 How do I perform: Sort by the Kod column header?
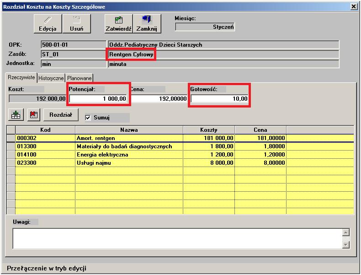coord(45,130)
